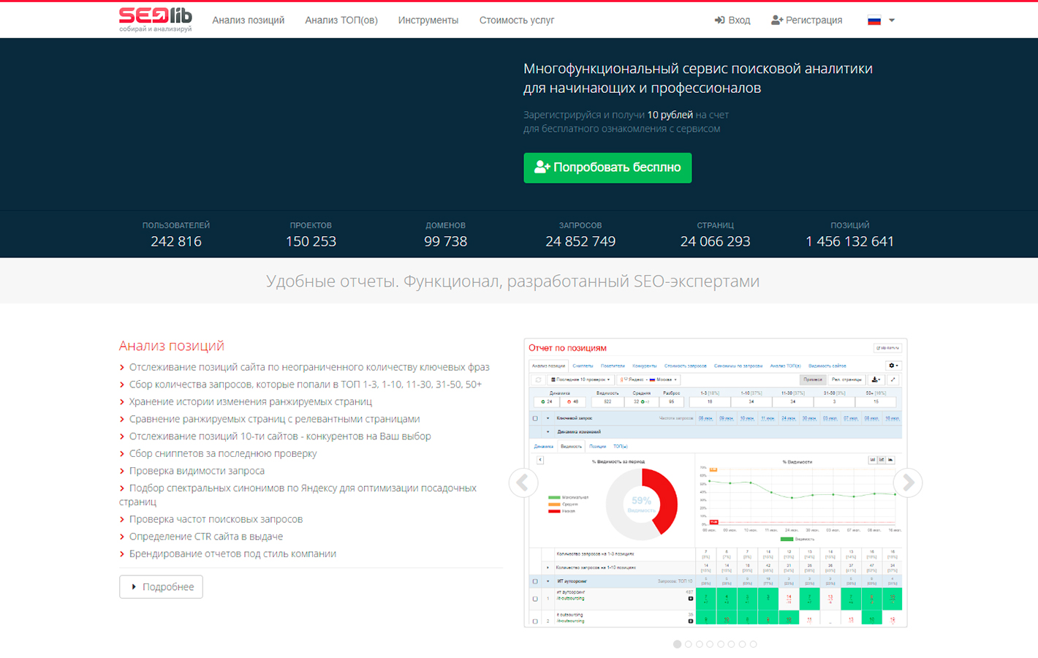1038x658 pixels.
Task: Open the Инструменты menu item
Action: pos(428,20)
